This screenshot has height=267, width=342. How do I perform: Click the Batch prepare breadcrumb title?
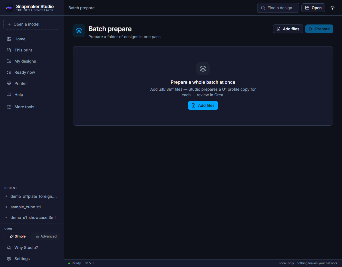tap(81, 8)
